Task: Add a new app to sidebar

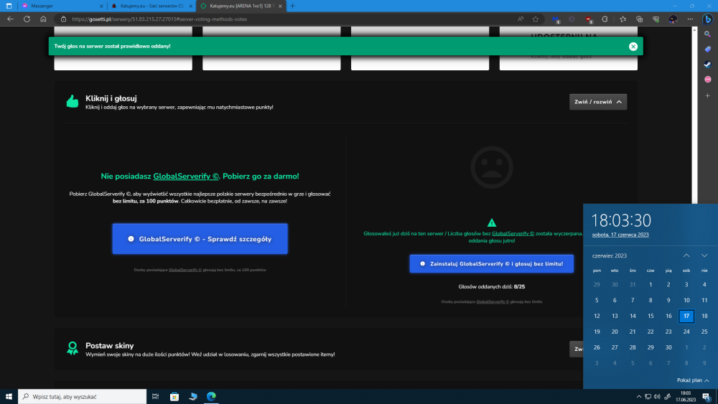Action: pos(707,95)
